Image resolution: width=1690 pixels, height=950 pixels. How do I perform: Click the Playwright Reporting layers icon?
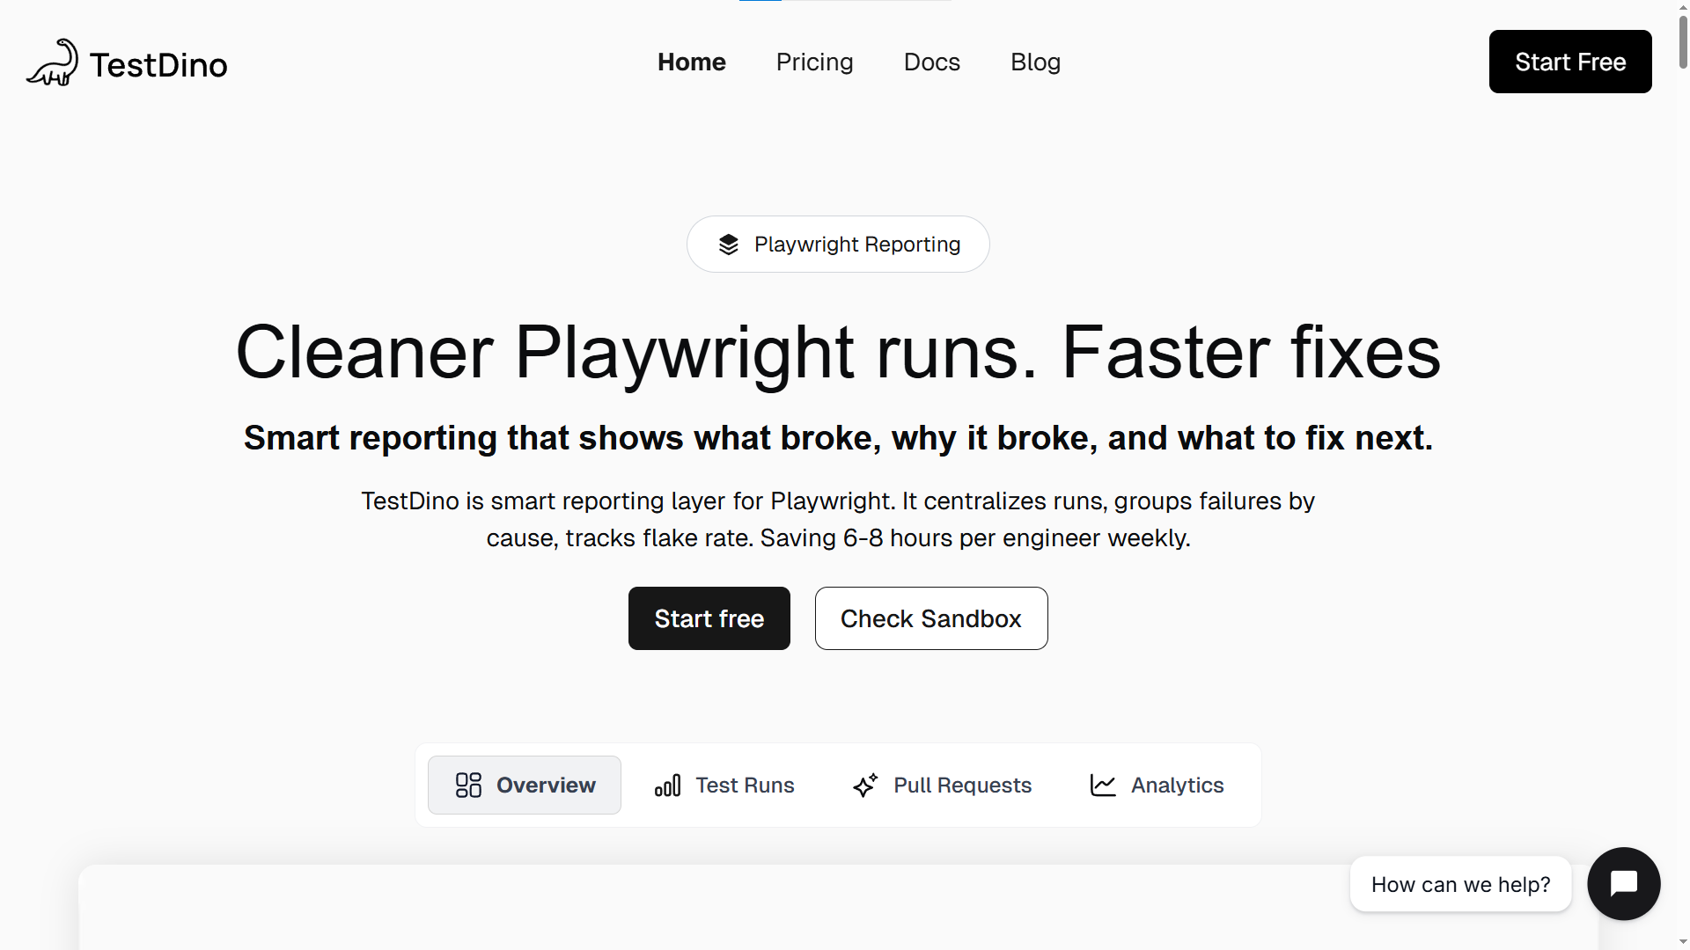pyautogui.click(x=729, y=245)
